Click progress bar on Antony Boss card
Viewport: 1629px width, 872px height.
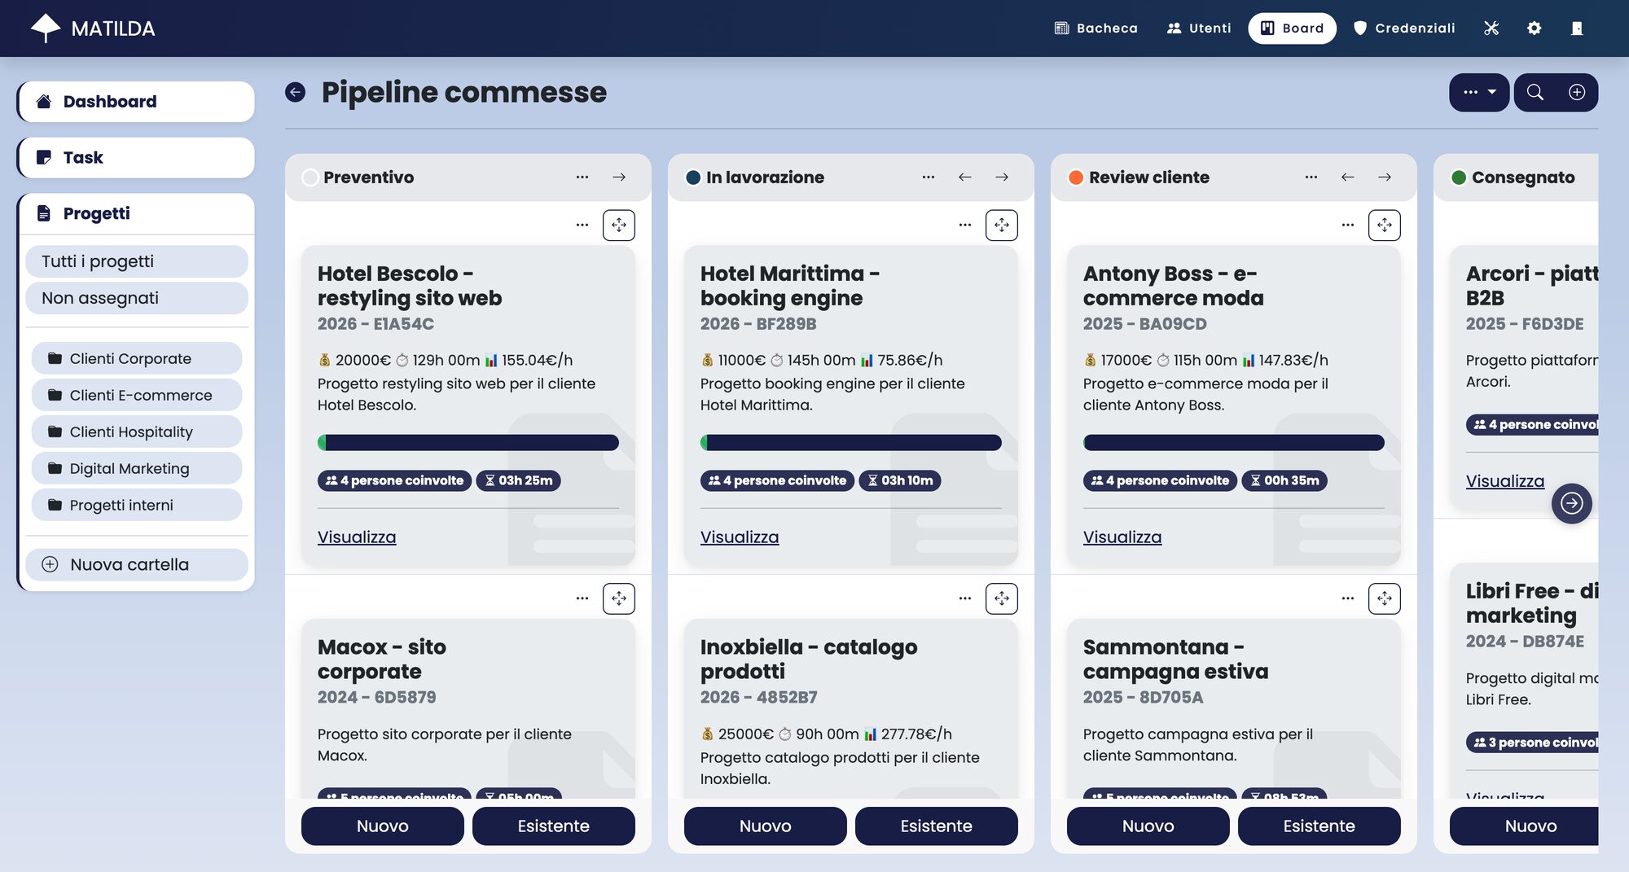tap(1234, 442)
